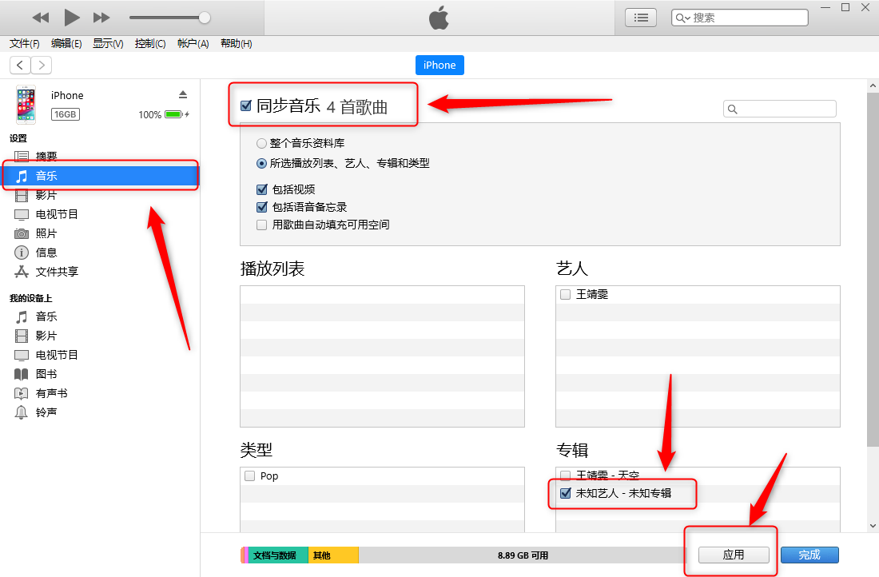Open the 文件(F) menu

coord(25,44)
